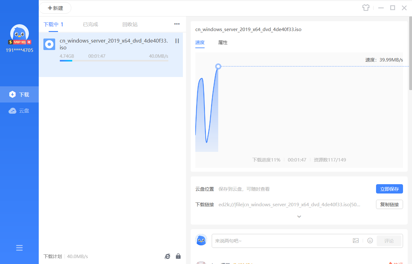Click the file title in the detail panel
Image resolution: width=412 pixels, height=264 pixels.
(x=248, y=30)
